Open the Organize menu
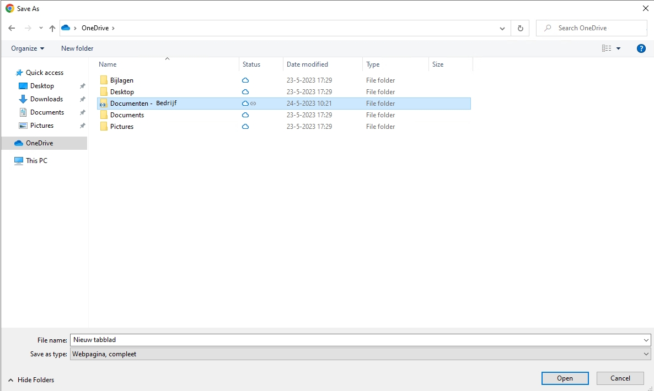 click(x=28, y=48)
